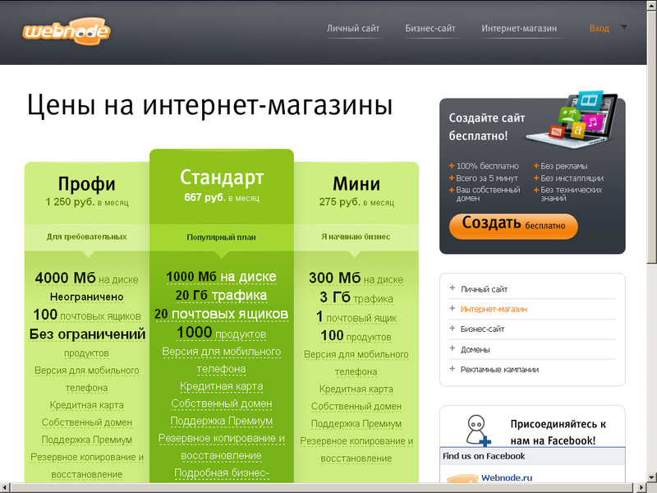Open the Бизнес-сайт header menu item
The height and width of the screenshot is (493, 657).
[430, 29]
